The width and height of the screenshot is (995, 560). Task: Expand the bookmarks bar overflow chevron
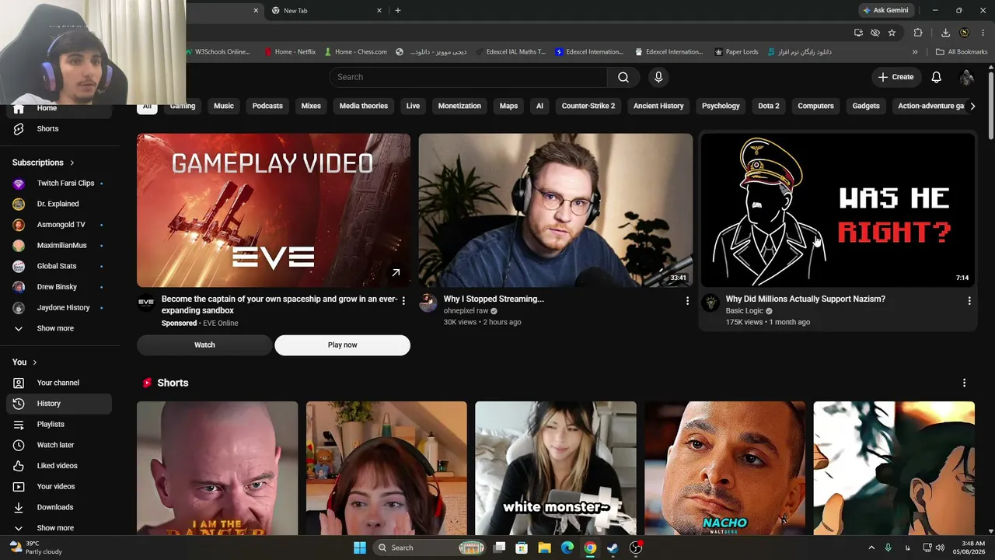915,52
